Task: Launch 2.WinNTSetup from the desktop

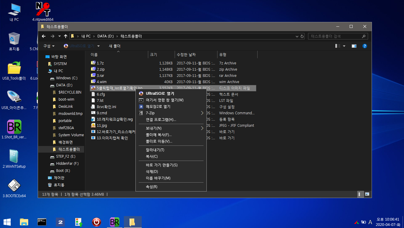Action: (14, 159)
